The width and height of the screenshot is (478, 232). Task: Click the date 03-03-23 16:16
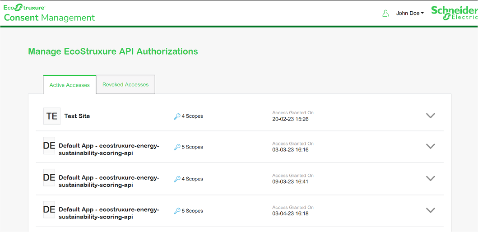[x=291, y=150]
